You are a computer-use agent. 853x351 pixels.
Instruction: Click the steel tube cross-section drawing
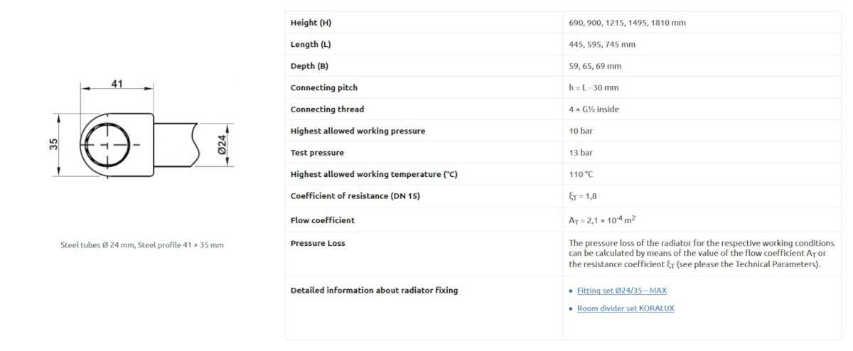coord(142,133)
